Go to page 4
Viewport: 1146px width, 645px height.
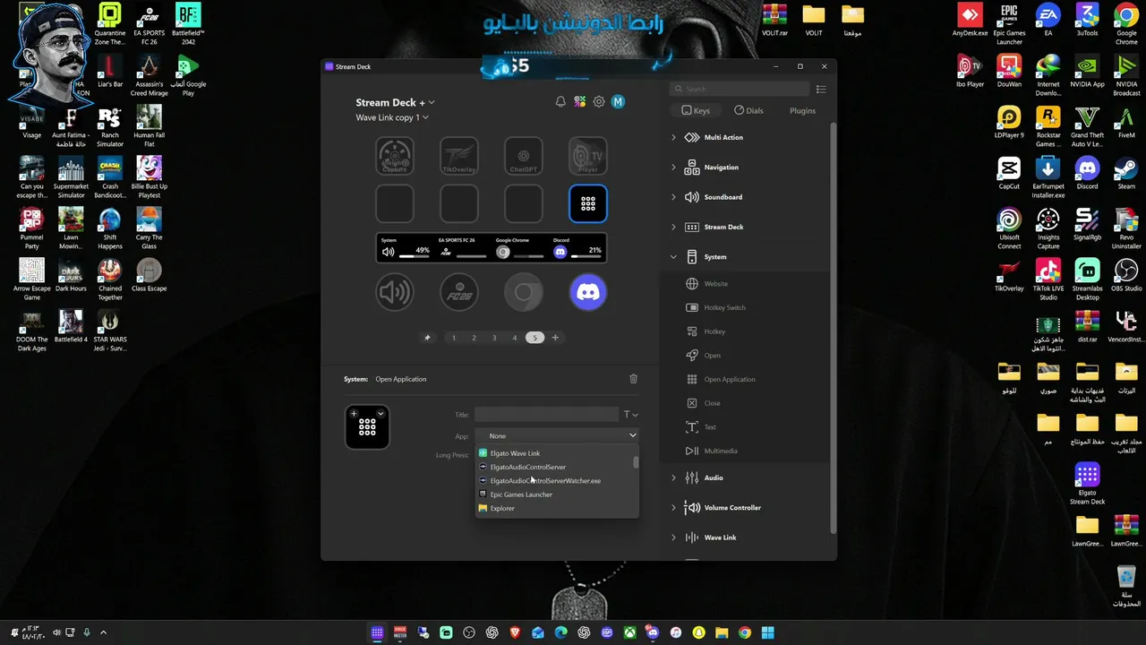(515, 338)
